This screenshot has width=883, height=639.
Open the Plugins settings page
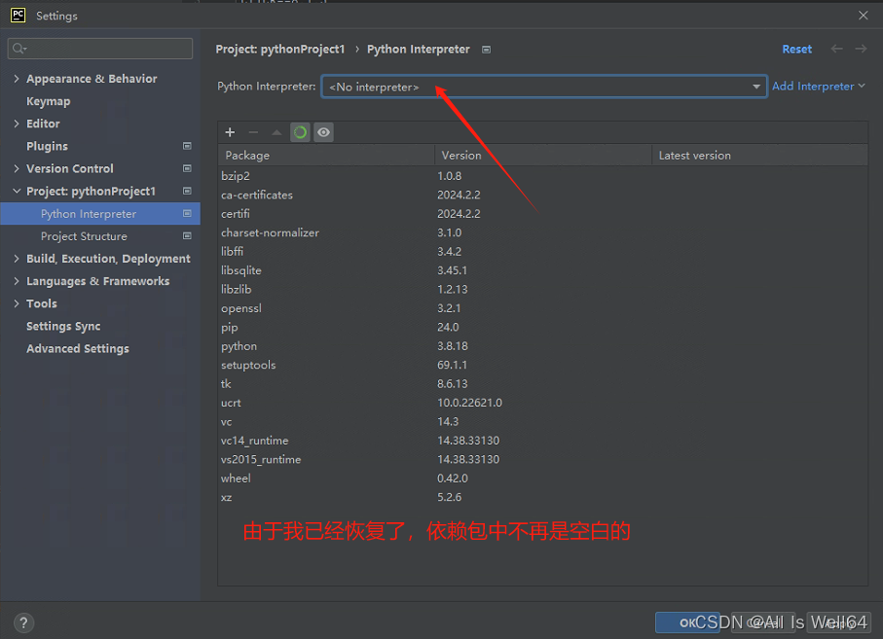point(48,146)
